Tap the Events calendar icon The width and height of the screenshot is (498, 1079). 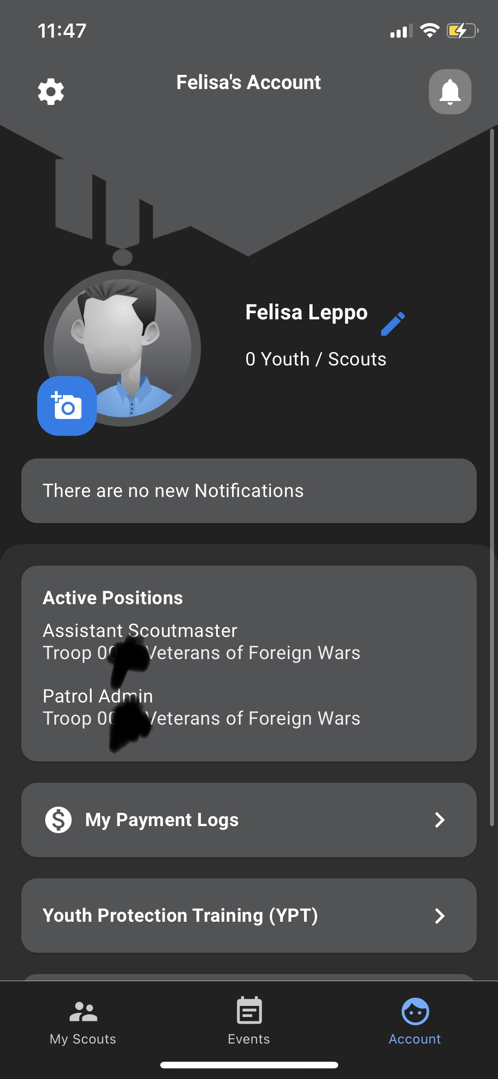point(249,1011)
